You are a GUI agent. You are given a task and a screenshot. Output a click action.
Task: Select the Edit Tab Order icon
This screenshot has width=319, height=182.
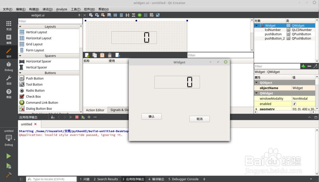pyautogui.click(x=109, y=15)
